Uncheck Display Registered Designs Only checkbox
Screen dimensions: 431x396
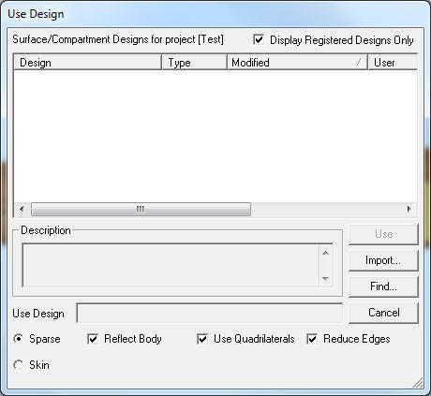pyautogui.click(x=259, y=39)
